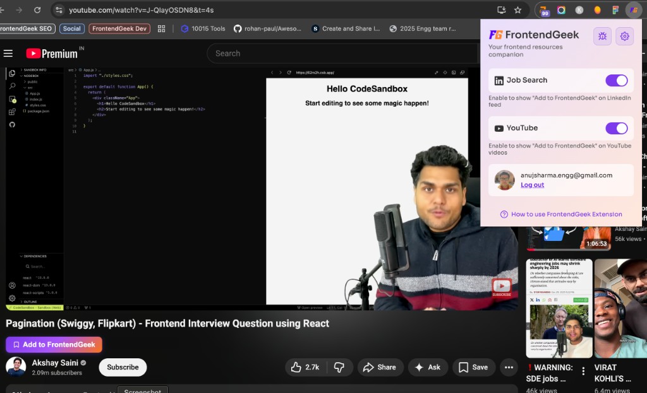Open the YouTube hamburger guide menu
Screen dimensions: 647x393
click(8, 54)
